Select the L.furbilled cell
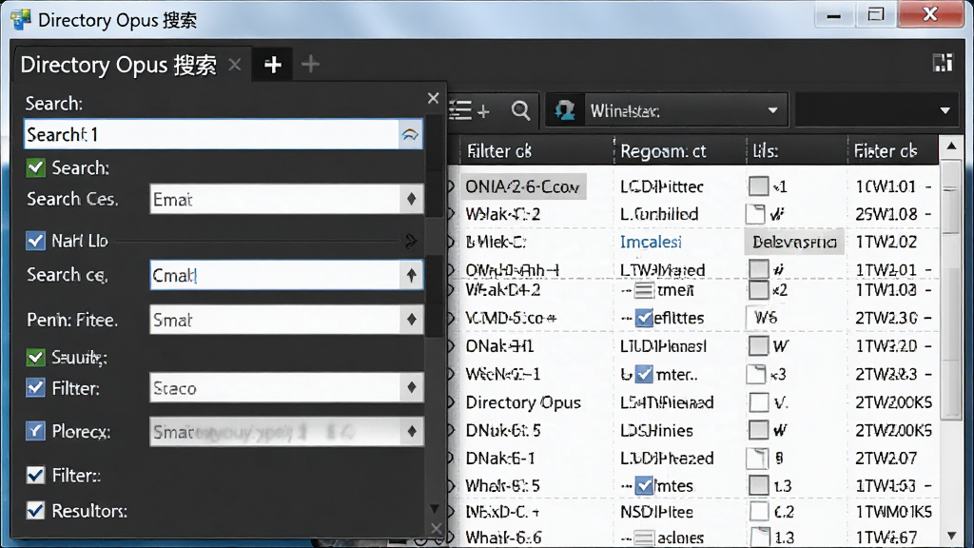Viewport: 974px width, 548px height. (x=659, y=214)
